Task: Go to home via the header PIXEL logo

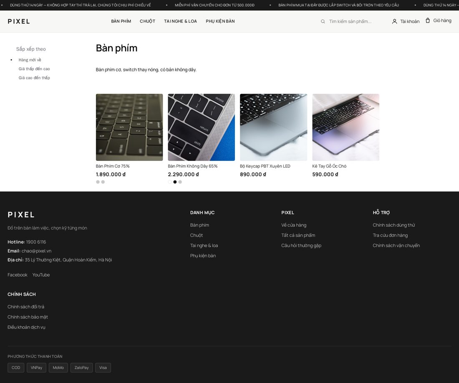Action: click(x=19, y=21)
